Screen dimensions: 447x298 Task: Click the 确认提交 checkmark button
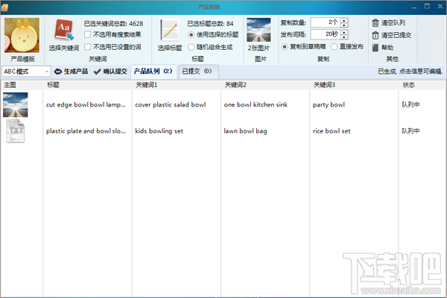[x=110, y=72]
